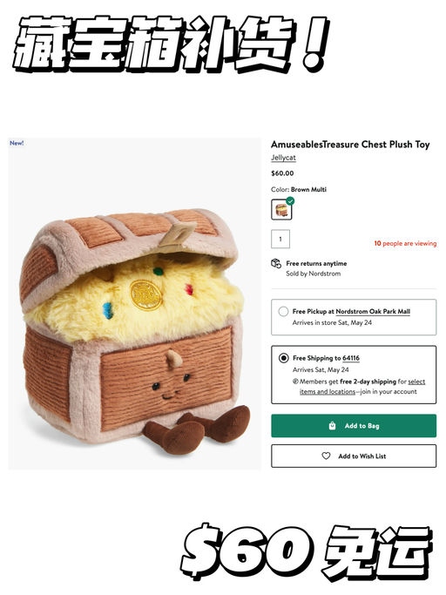Click the quantity input box showing 1
The width and height of the screenshot is (446, 595).
pyautogui.click(x=280, y=239)
